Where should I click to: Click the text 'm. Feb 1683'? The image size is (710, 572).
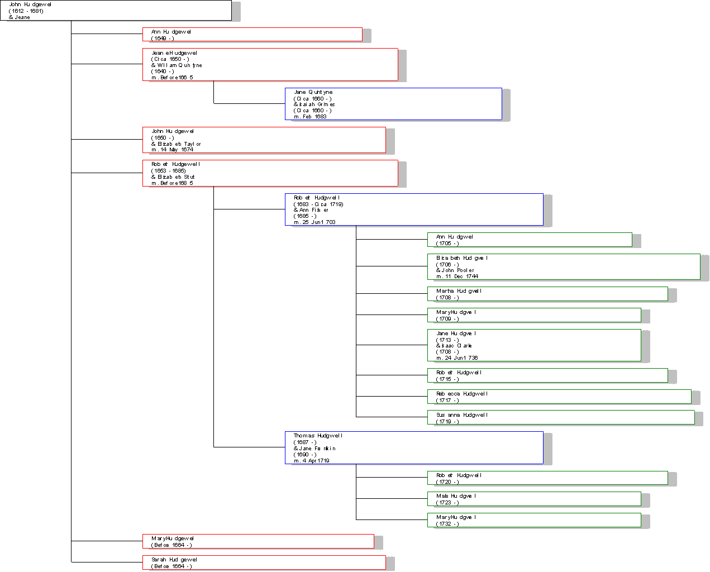(x=310, y=117)
